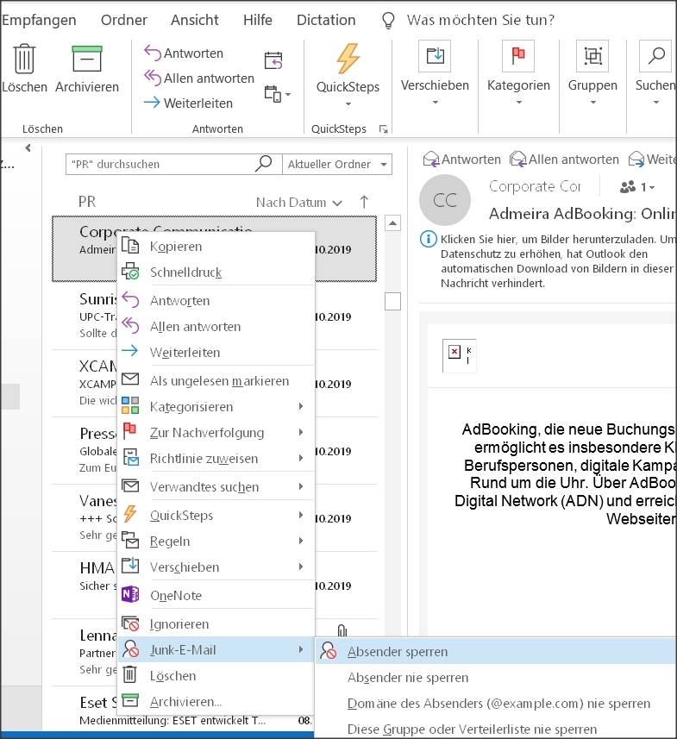The image size is (677, 739).
Task: Expand Richtlinie zuweisen submenu
Action: coord(216,459)
